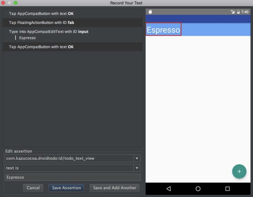Open the 'text is' assertion type dropdown arrow

[137, 168]
